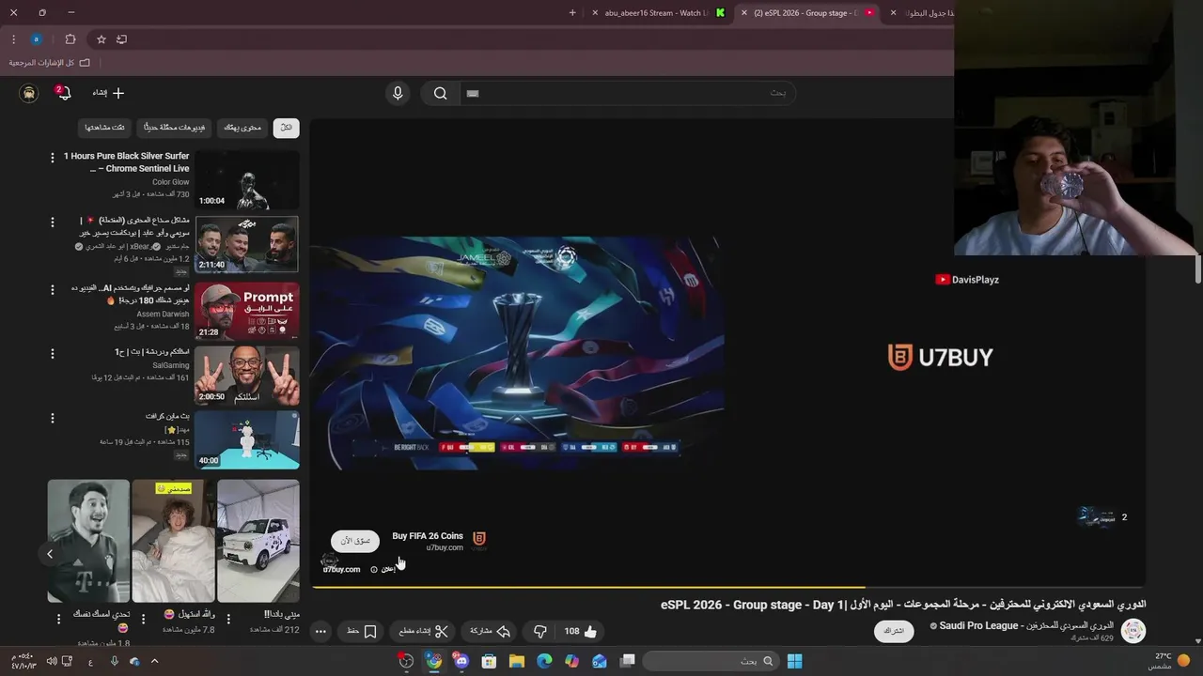Click the Saudi Pro League channel name

pos(1026,625)
